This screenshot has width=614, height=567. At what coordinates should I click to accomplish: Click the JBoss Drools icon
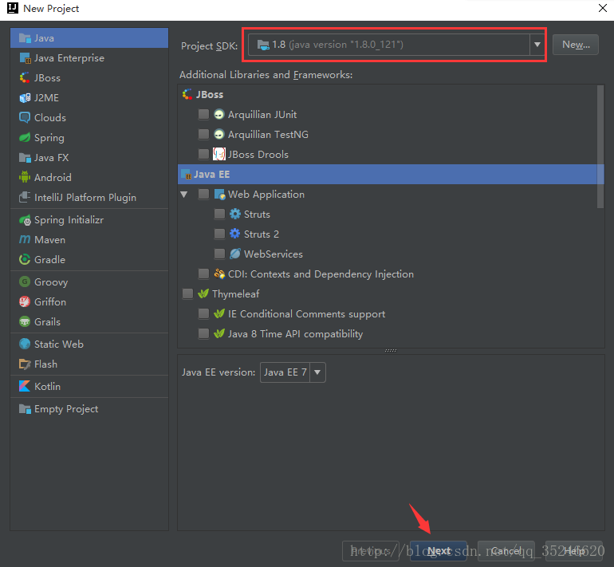(x=219, y=154)
